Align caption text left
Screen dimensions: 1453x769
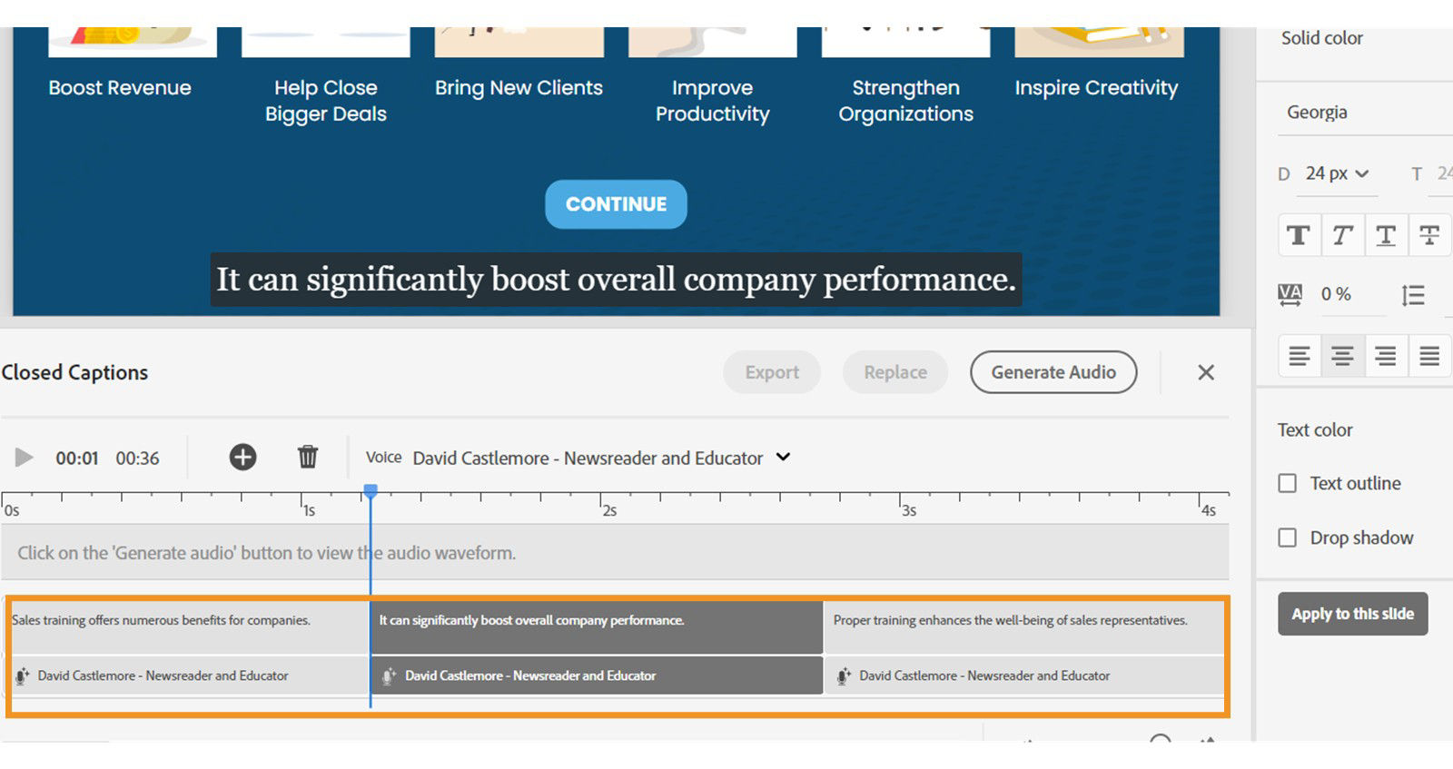(x=1300, y=356)
